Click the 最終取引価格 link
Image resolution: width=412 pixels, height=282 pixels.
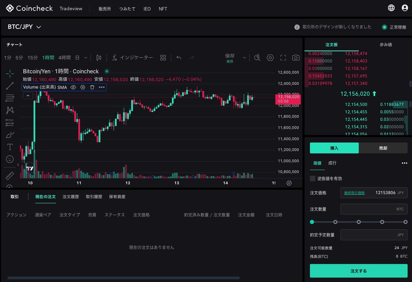[x=354, y=193]
